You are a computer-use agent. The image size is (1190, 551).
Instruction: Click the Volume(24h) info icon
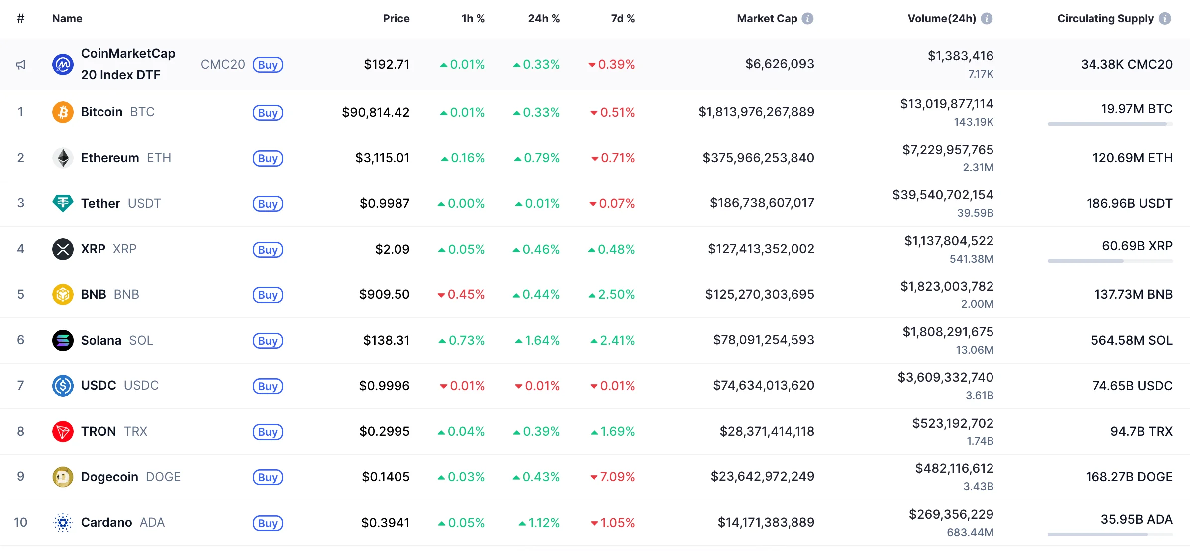coord(987,19)
